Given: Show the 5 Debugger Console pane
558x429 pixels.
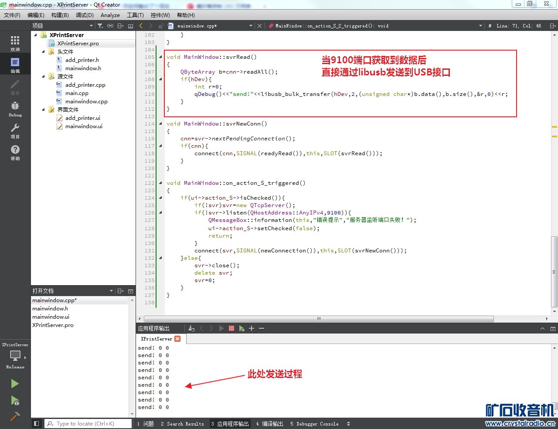Looking at the screenshot, I should pos(314,423).
